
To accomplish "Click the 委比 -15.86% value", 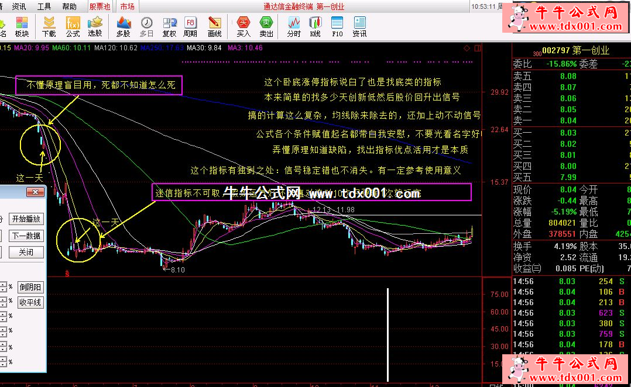I will pos(561,64).
